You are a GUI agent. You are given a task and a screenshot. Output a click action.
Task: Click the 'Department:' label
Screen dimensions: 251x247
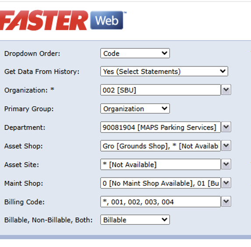(x=25, y=127)
